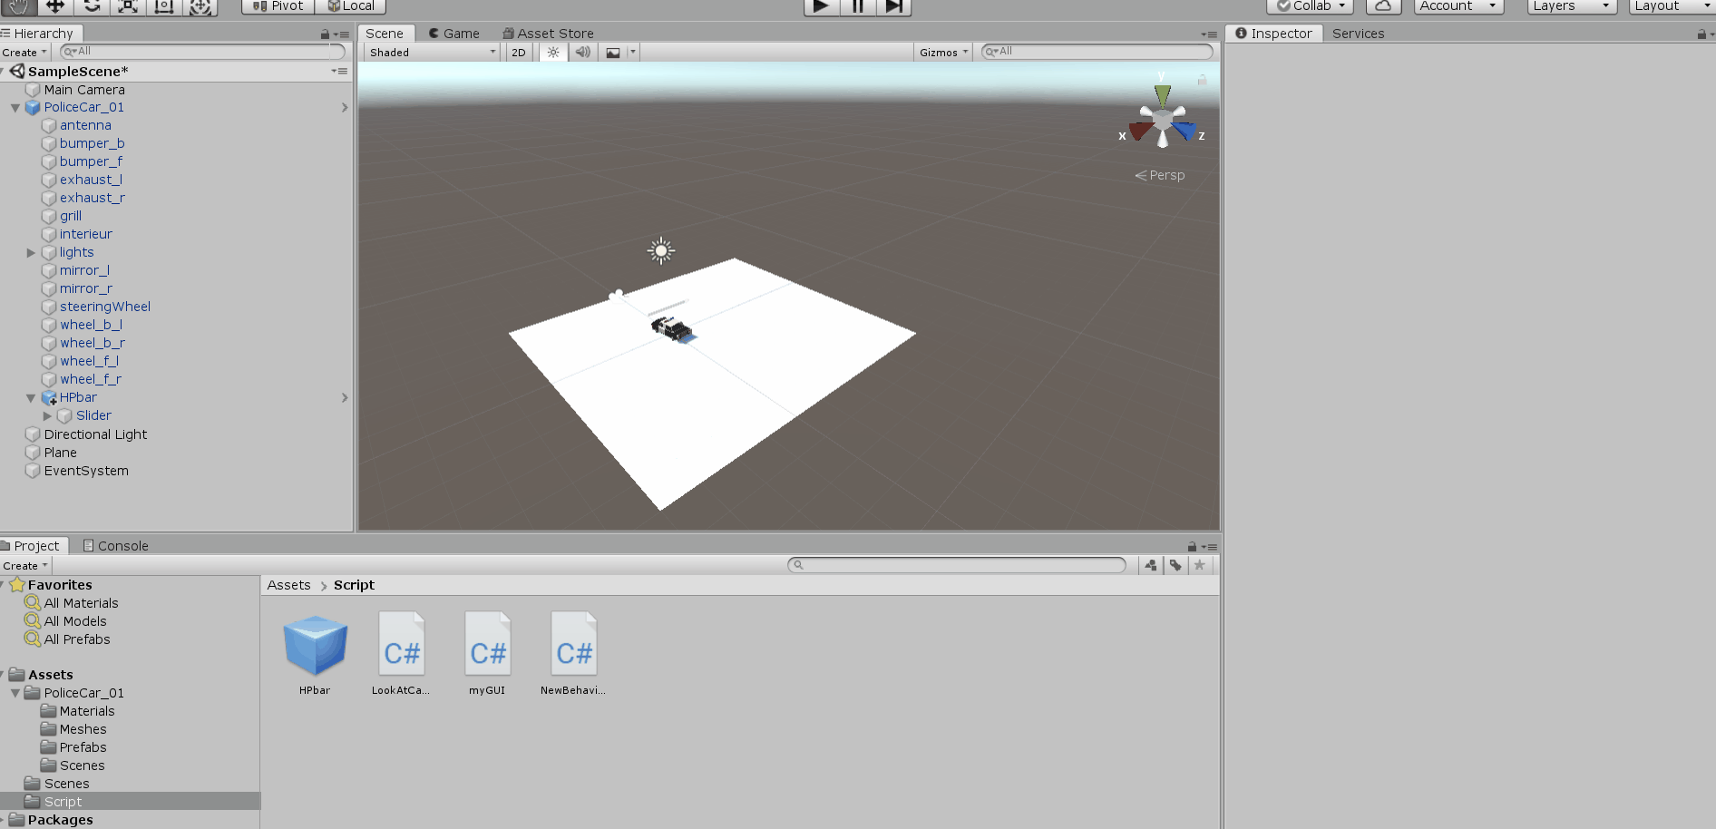Collapse the HPbar object
Image resolution: width=1716 pixels, height=829 pixels.
coord(31,398)
